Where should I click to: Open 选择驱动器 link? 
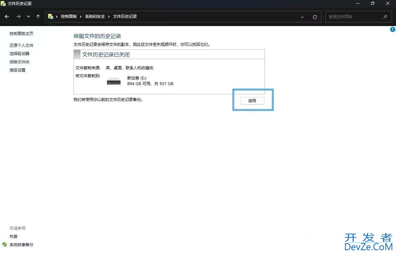pyautogui.click(x=19, y=54)
